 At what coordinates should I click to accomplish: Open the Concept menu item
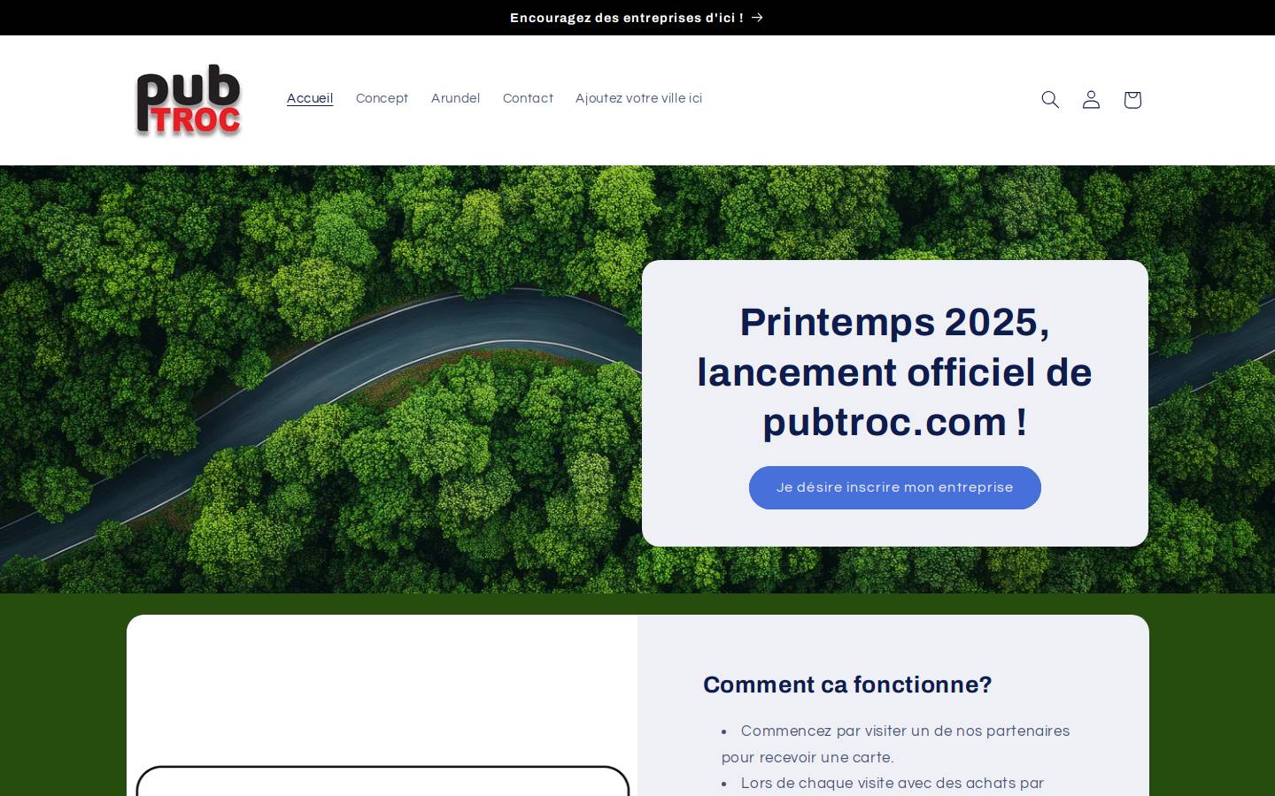tap(382, 98)
